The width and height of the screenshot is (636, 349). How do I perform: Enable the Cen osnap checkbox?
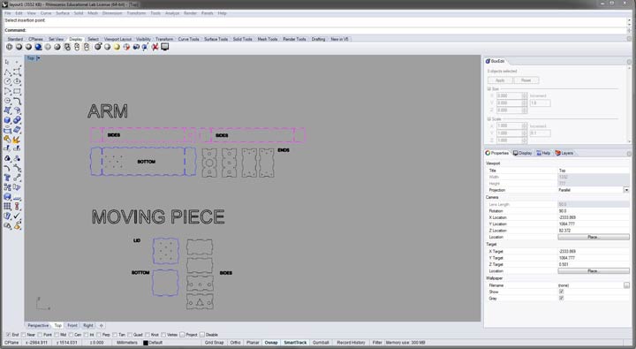tap(71, 335)
